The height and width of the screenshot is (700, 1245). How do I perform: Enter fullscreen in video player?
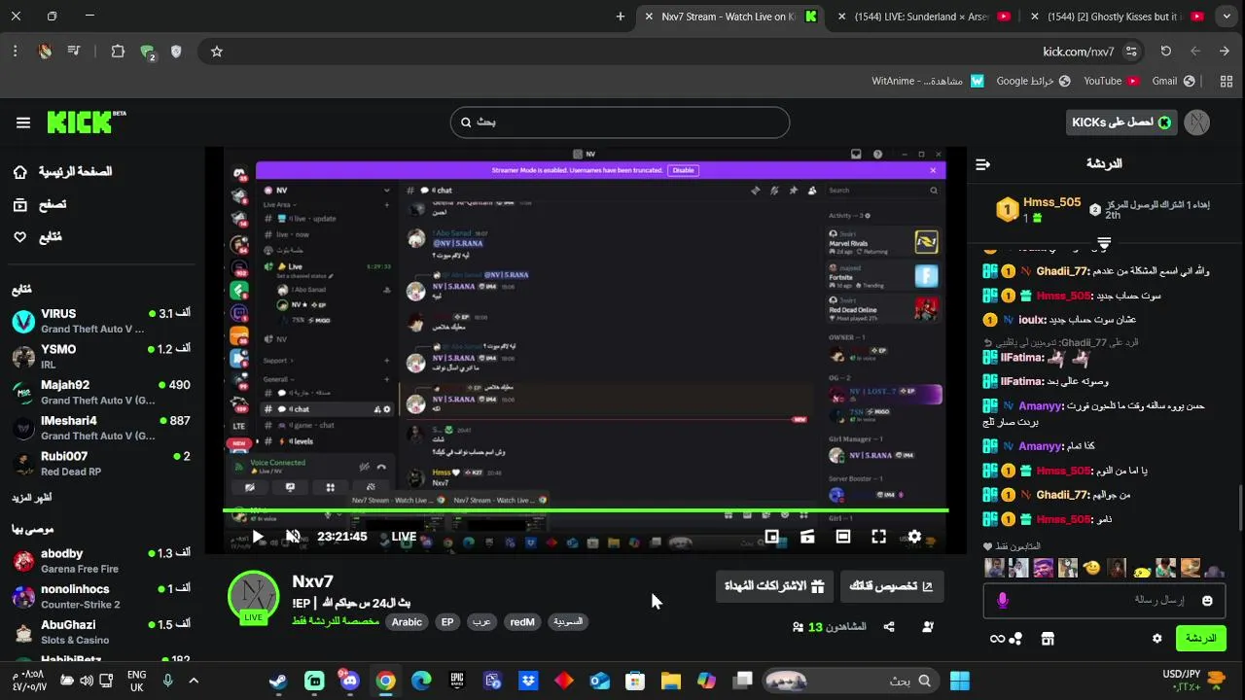pyautogui.click(x=878, y=537)
